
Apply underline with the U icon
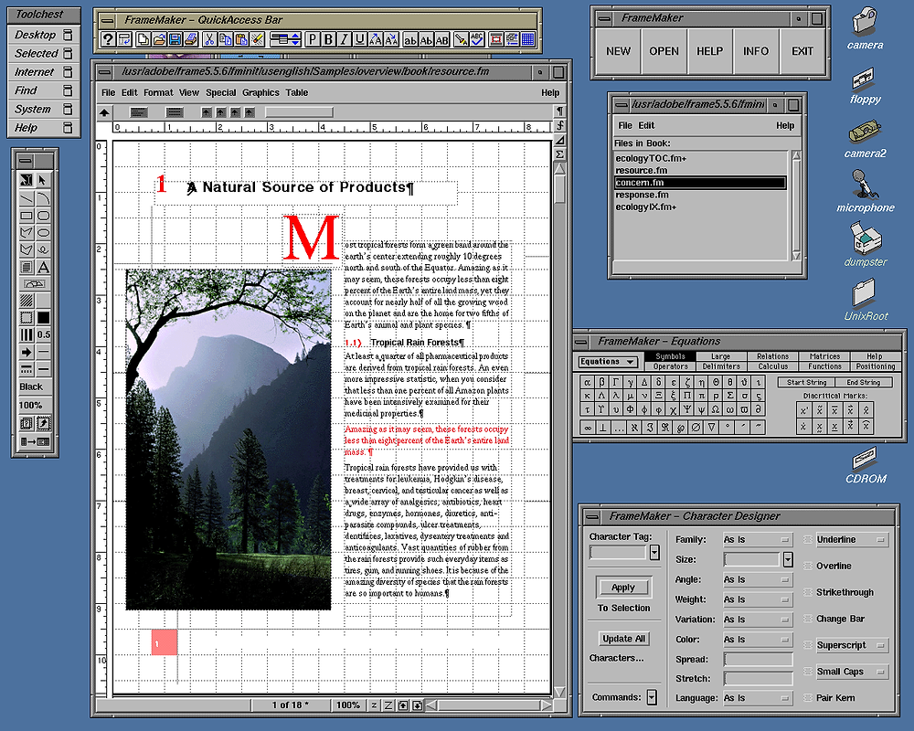359,39
